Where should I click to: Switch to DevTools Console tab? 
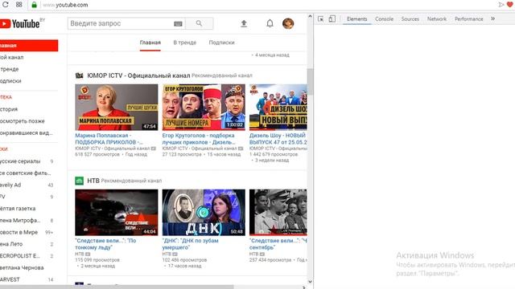385,19
